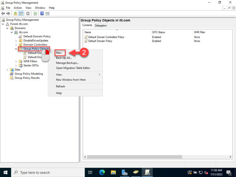
Task: Click the Forest: itt.com icon
Action: pos(7,24)
